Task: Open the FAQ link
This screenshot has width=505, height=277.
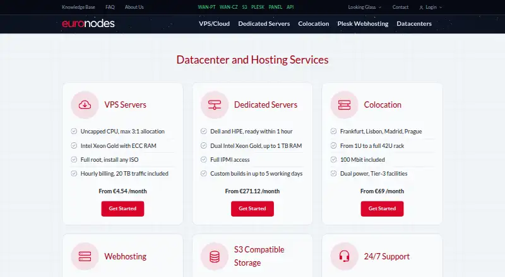Action: click(x=110, y=7)
